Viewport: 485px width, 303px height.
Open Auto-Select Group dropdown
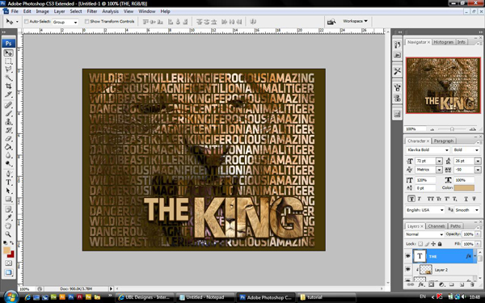coord(65,22)
